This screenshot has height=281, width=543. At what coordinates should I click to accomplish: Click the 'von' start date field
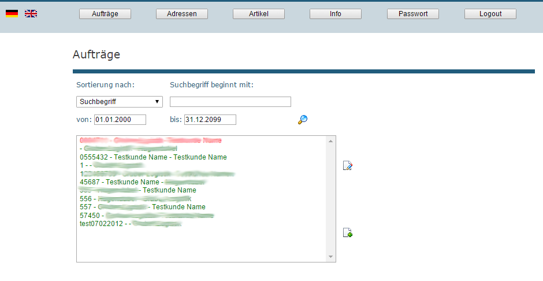[x=120, y=120]
